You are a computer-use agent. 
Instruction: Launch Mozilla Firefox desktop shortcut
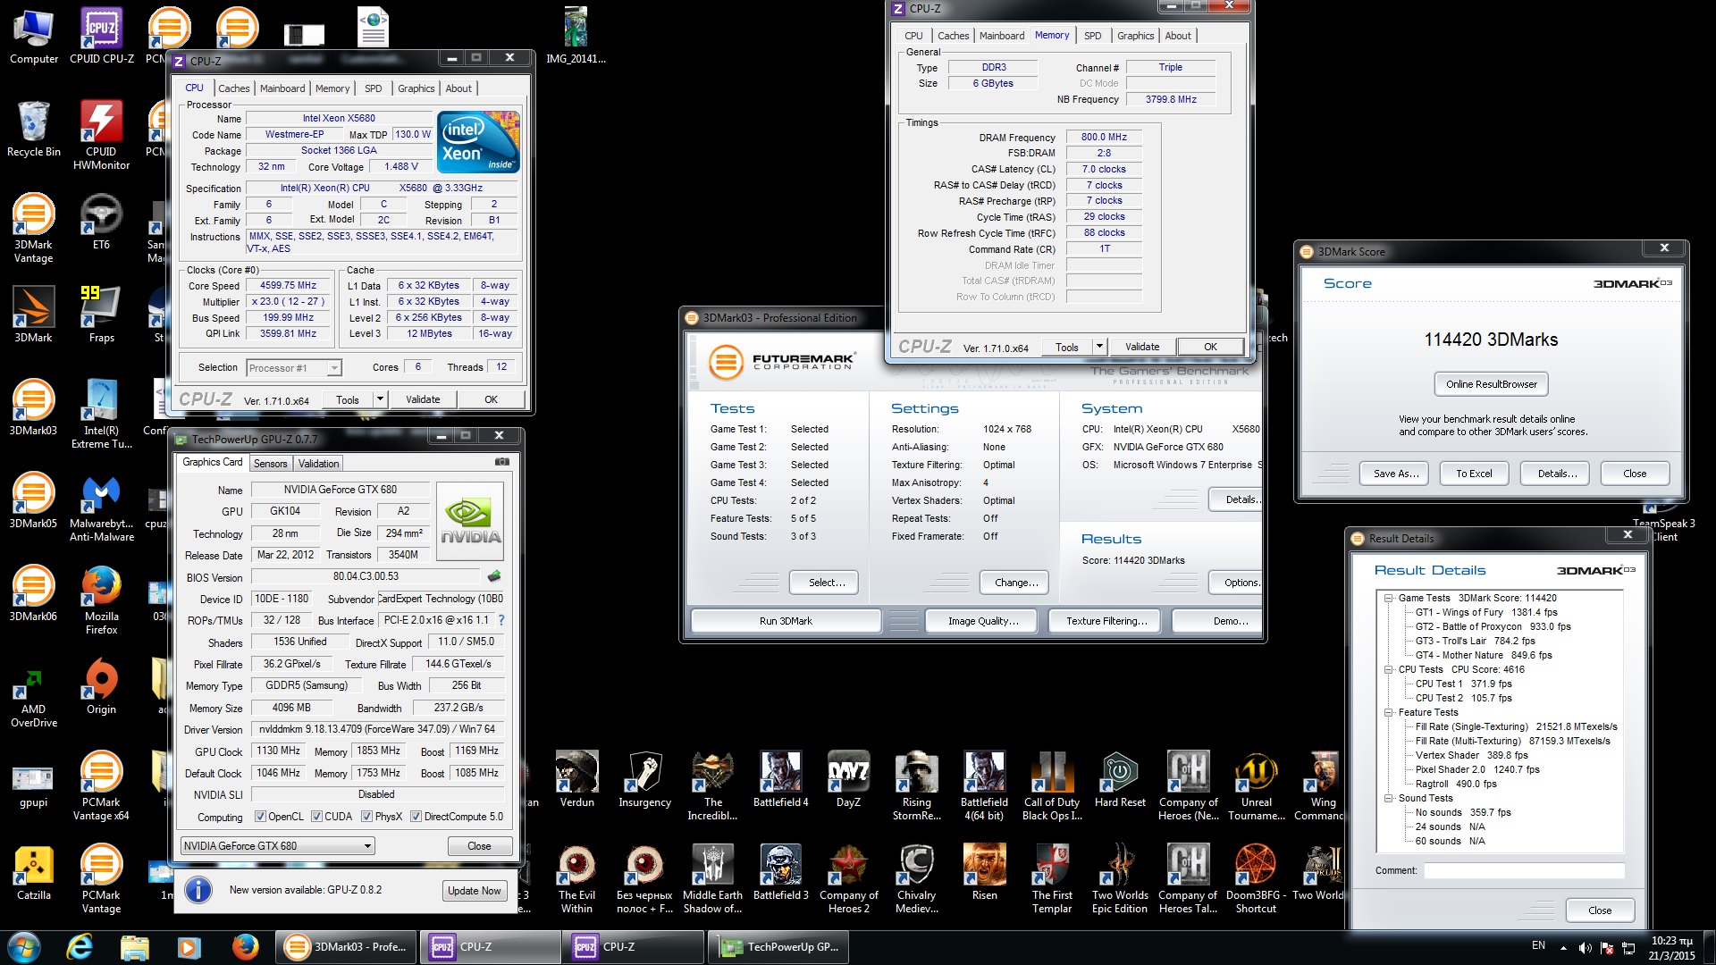[102, 600]
